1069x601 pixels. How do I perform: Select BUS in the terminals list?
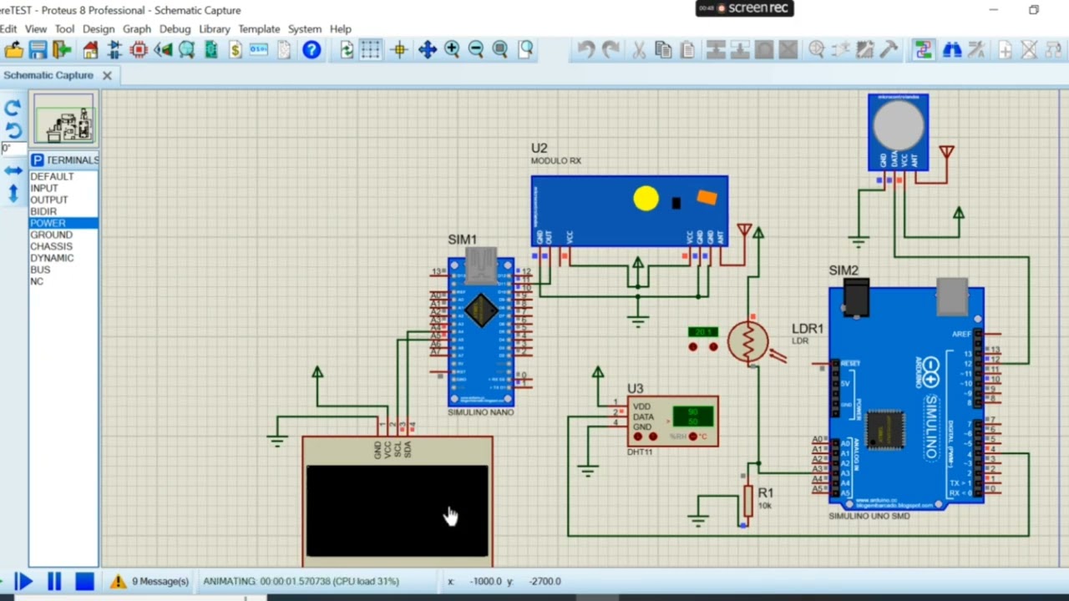click(40, 270)
